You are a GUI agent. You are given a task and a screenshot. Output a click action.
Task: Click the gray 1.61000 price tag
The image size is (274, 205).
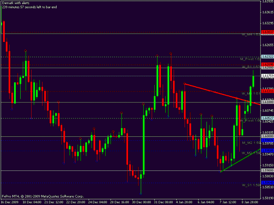pyautogui.click(x=267, y=102)
